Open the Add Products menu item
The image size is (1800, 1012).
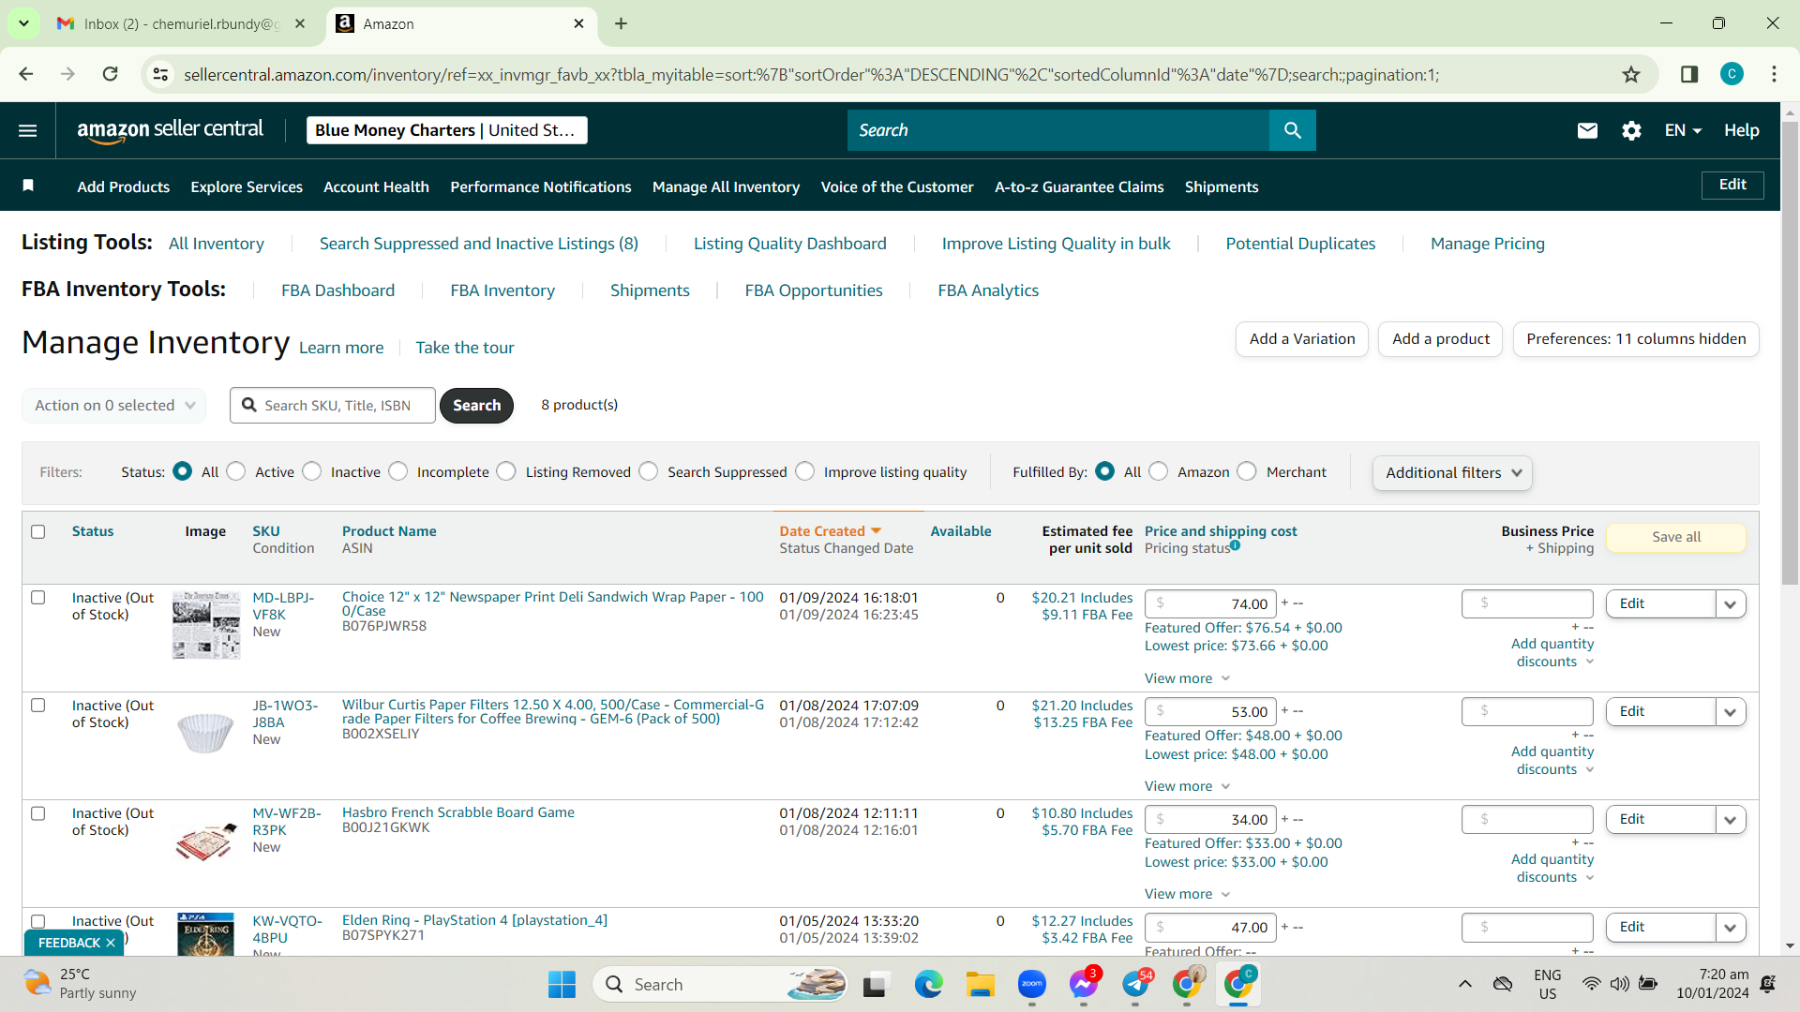click(124, 186)
